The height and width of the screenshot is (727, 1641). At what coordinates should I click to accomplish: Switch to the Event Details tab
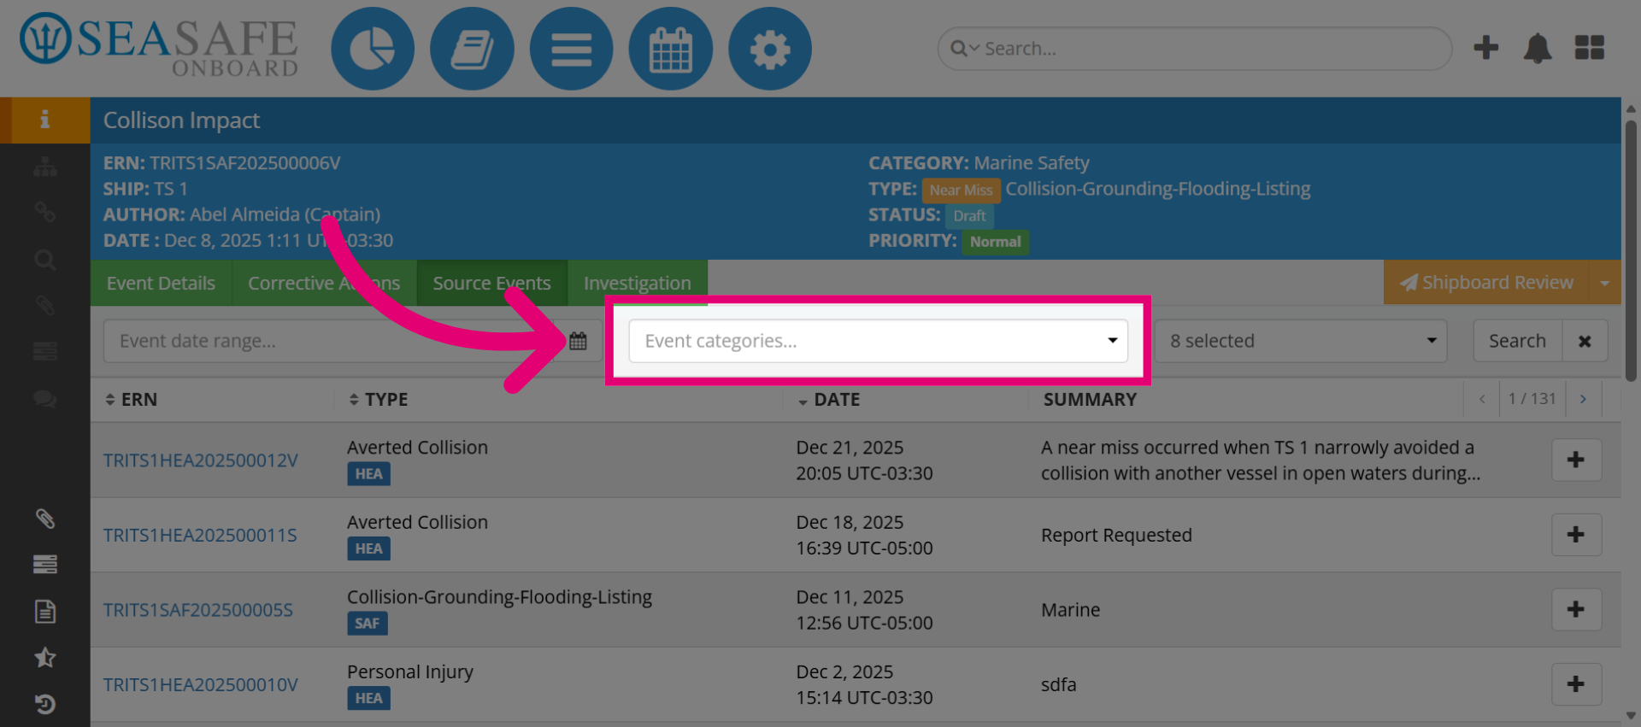click(161, 283)
